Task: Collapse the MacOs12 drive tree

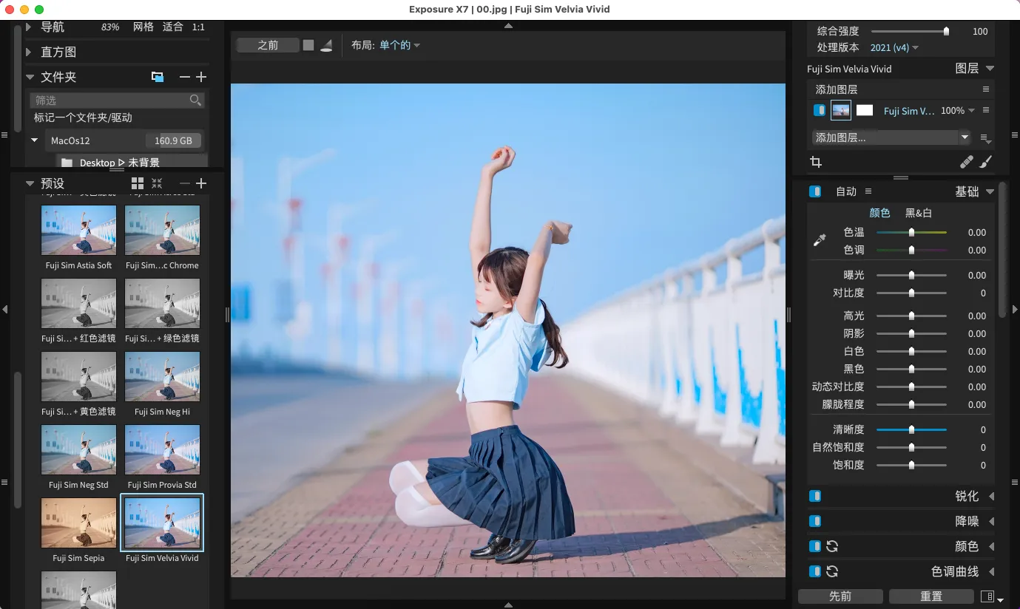Action: click(35, 140)
